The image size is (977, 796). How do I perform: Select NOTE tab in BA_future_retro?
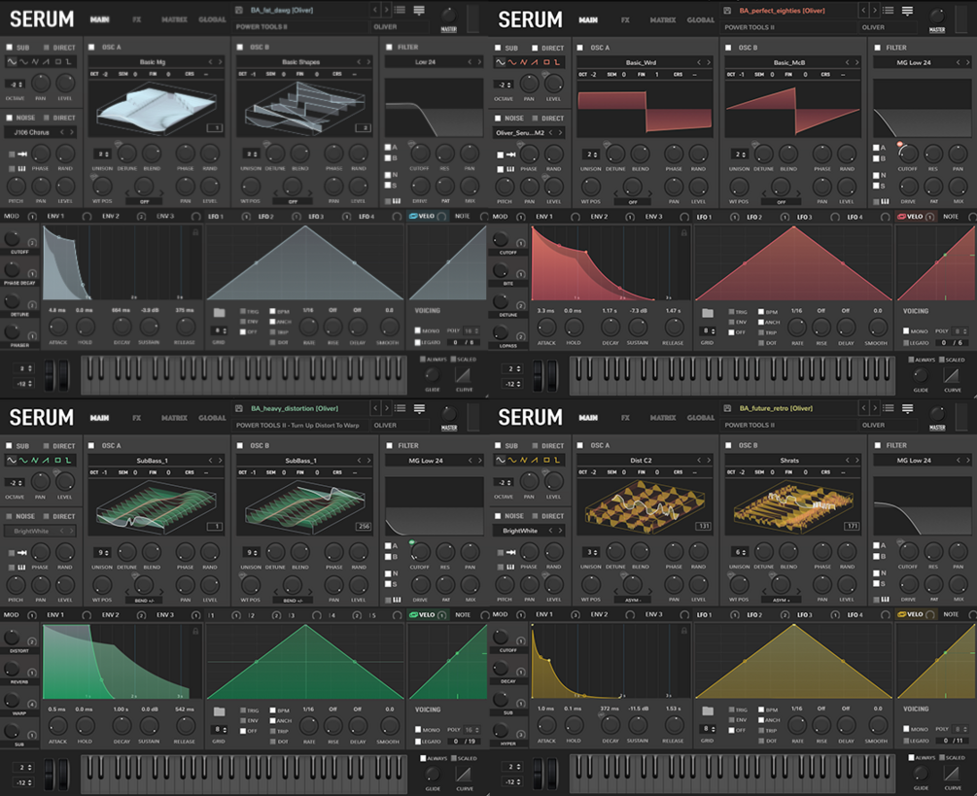pyautogui.click(x=951, y=614)
